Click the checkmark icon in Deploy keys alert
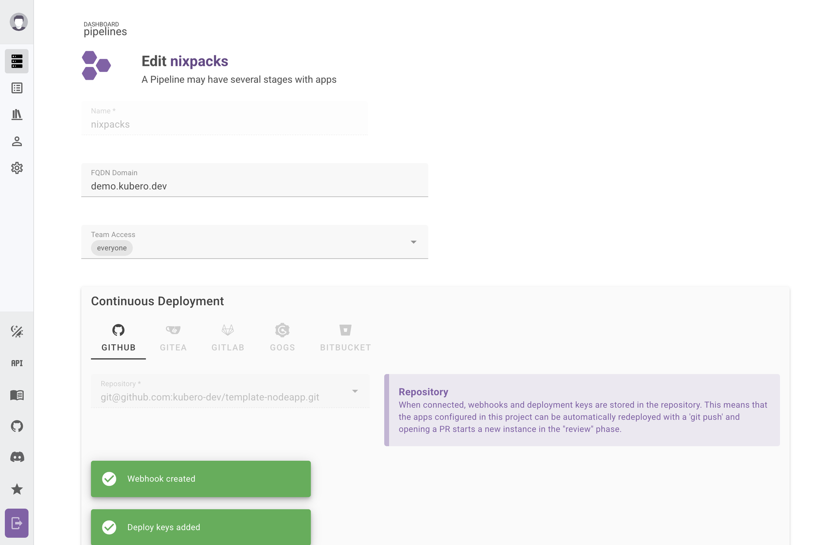The width and height of the screenshot is (837, 545). pyautogui.click(x=109, y=527)
